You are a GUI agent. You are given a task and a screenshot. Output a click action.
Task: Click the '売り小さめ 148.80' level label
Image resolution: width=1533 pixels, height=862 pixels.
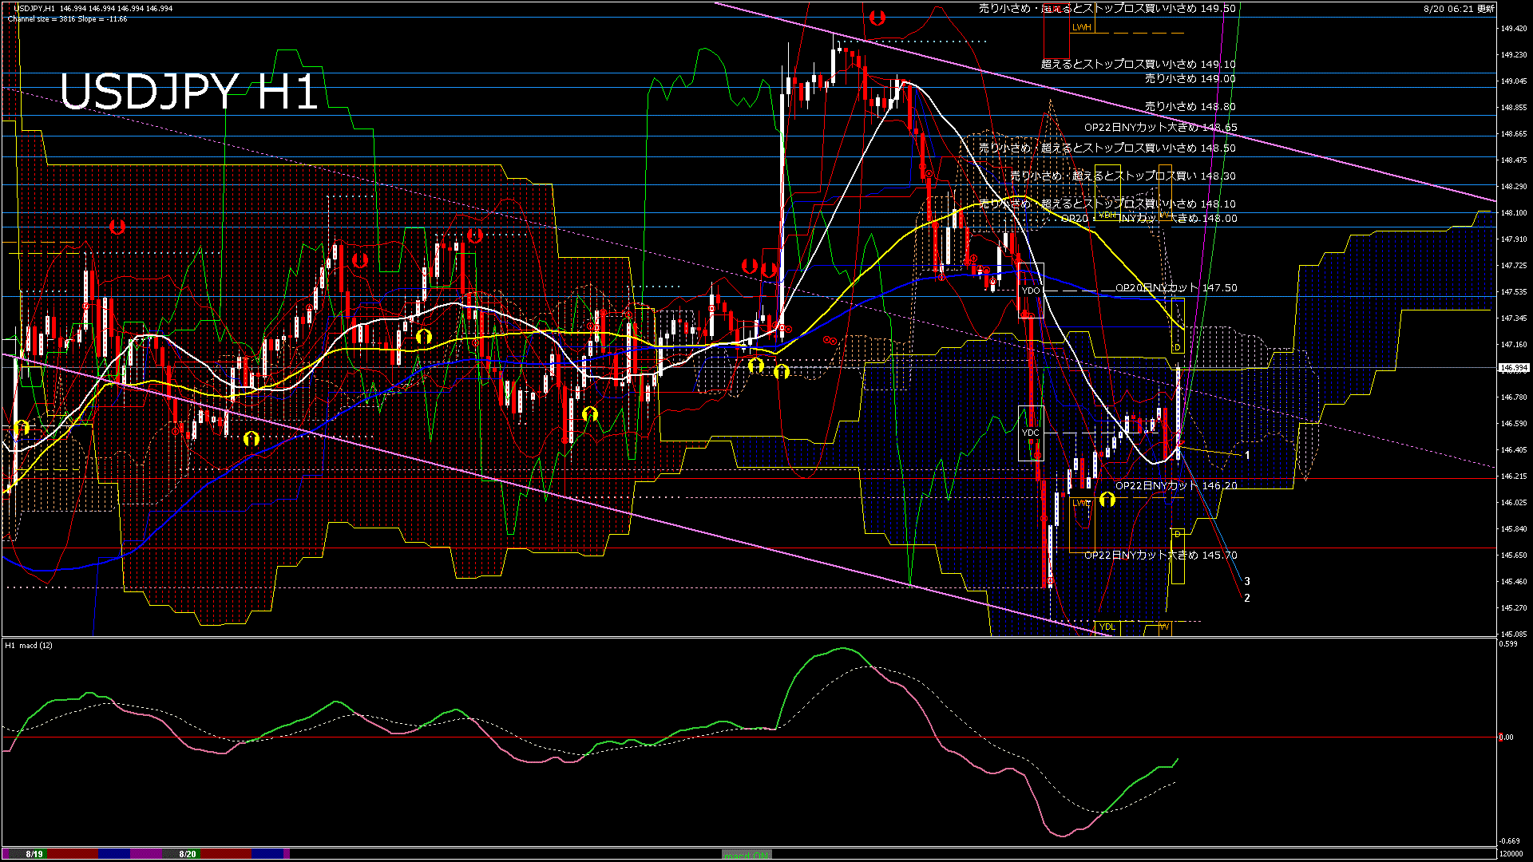(1190, 106)
